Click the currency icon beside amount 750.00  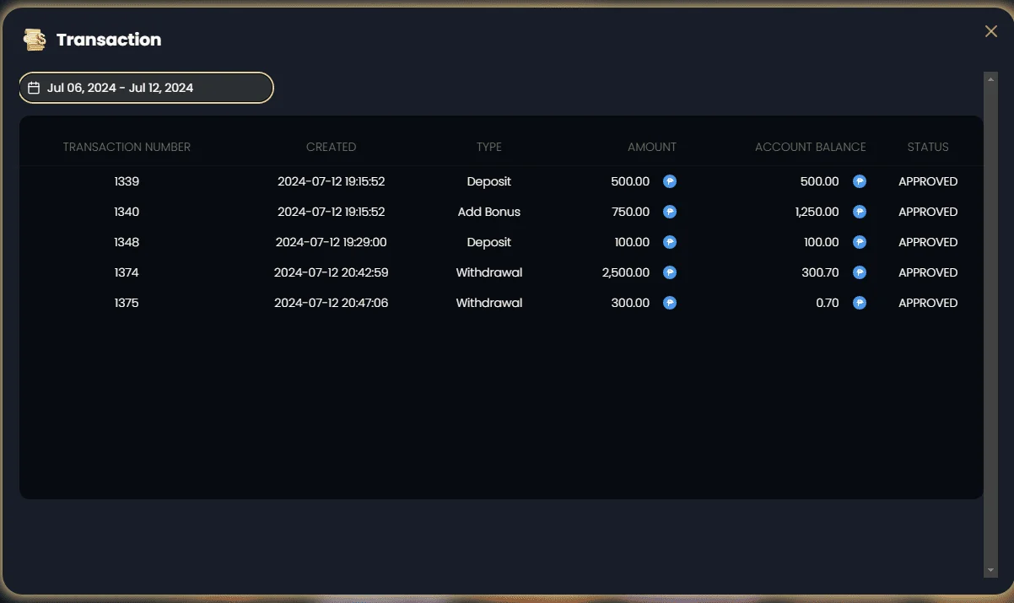(x=670, y=212)
